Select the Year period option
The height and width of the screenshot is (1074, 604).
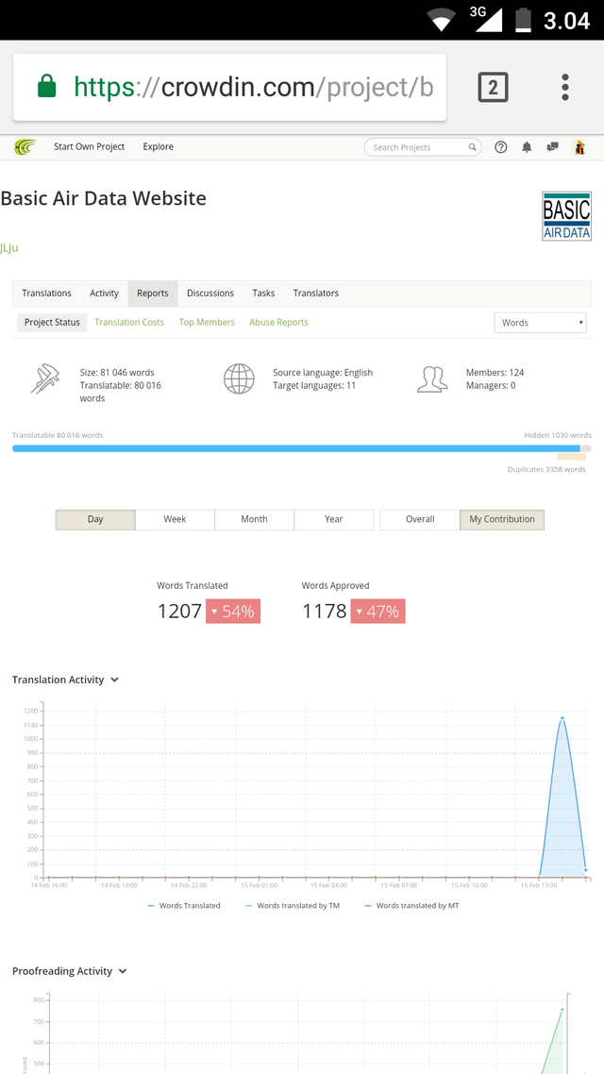(333, 519)
